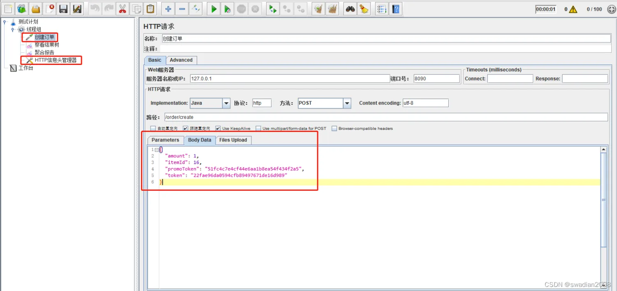Click the 路径 path field /order/create
Screen dimensions: 617x291
(x=386, y=118)
